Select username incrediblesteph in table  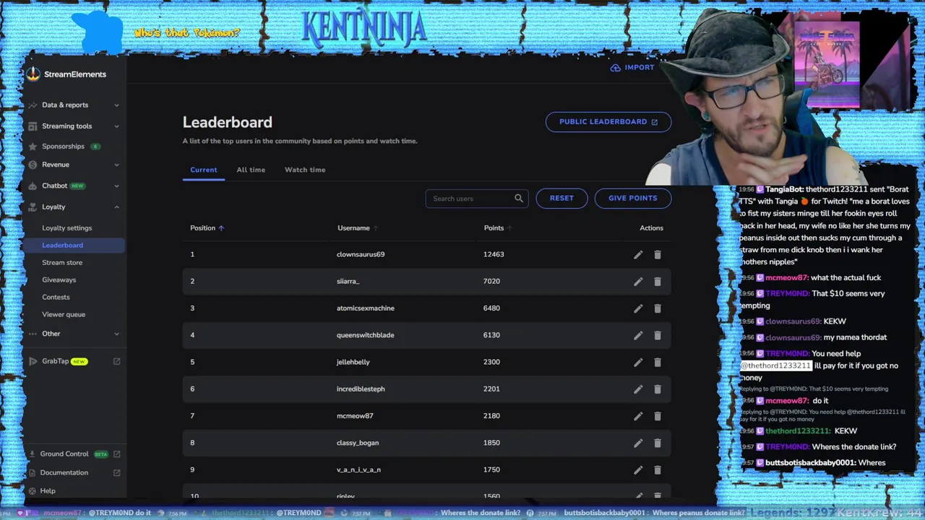(361, 389)
